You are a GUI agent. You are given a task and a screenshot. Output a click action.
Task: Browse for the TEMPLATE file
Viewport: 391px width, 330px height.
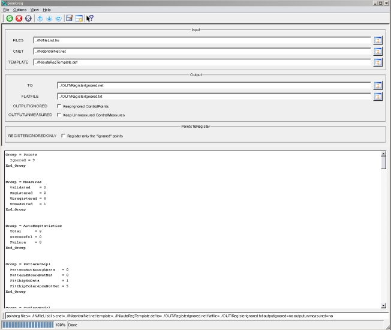[378, 62]
